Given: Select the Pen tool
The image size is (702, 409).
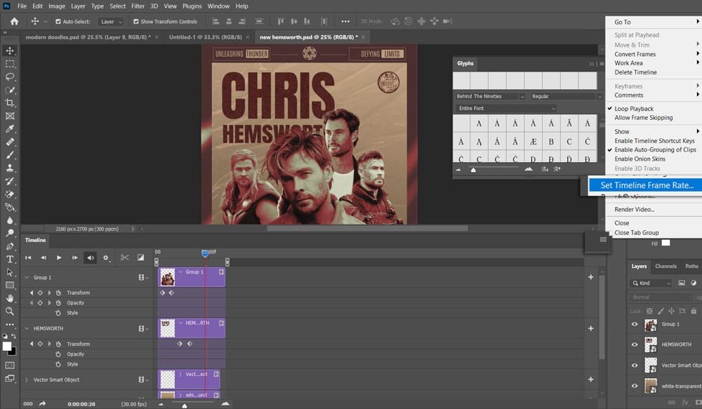Looking at the screenshot, I should (x=10, y=246).
